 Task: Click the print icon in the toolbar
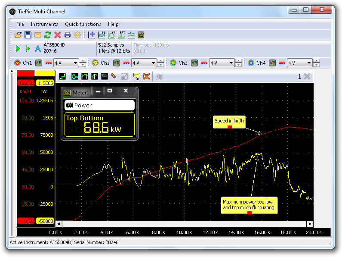tap(68, 35)
